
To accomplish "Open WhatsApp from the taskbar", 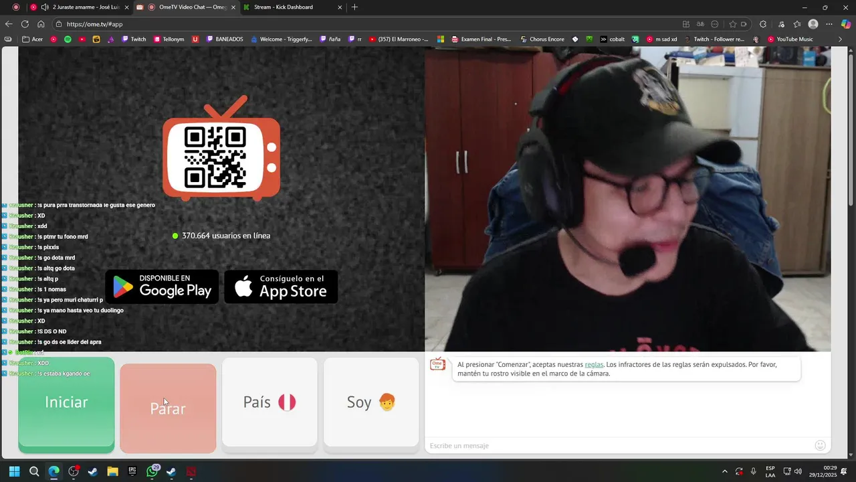I will point(152,471).
